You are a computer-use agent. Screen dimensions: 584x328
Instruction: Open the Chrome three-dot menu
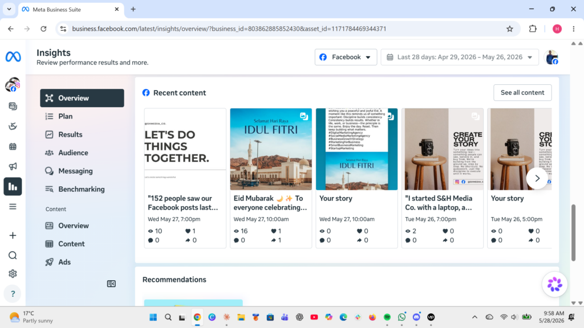coord(574,28)
